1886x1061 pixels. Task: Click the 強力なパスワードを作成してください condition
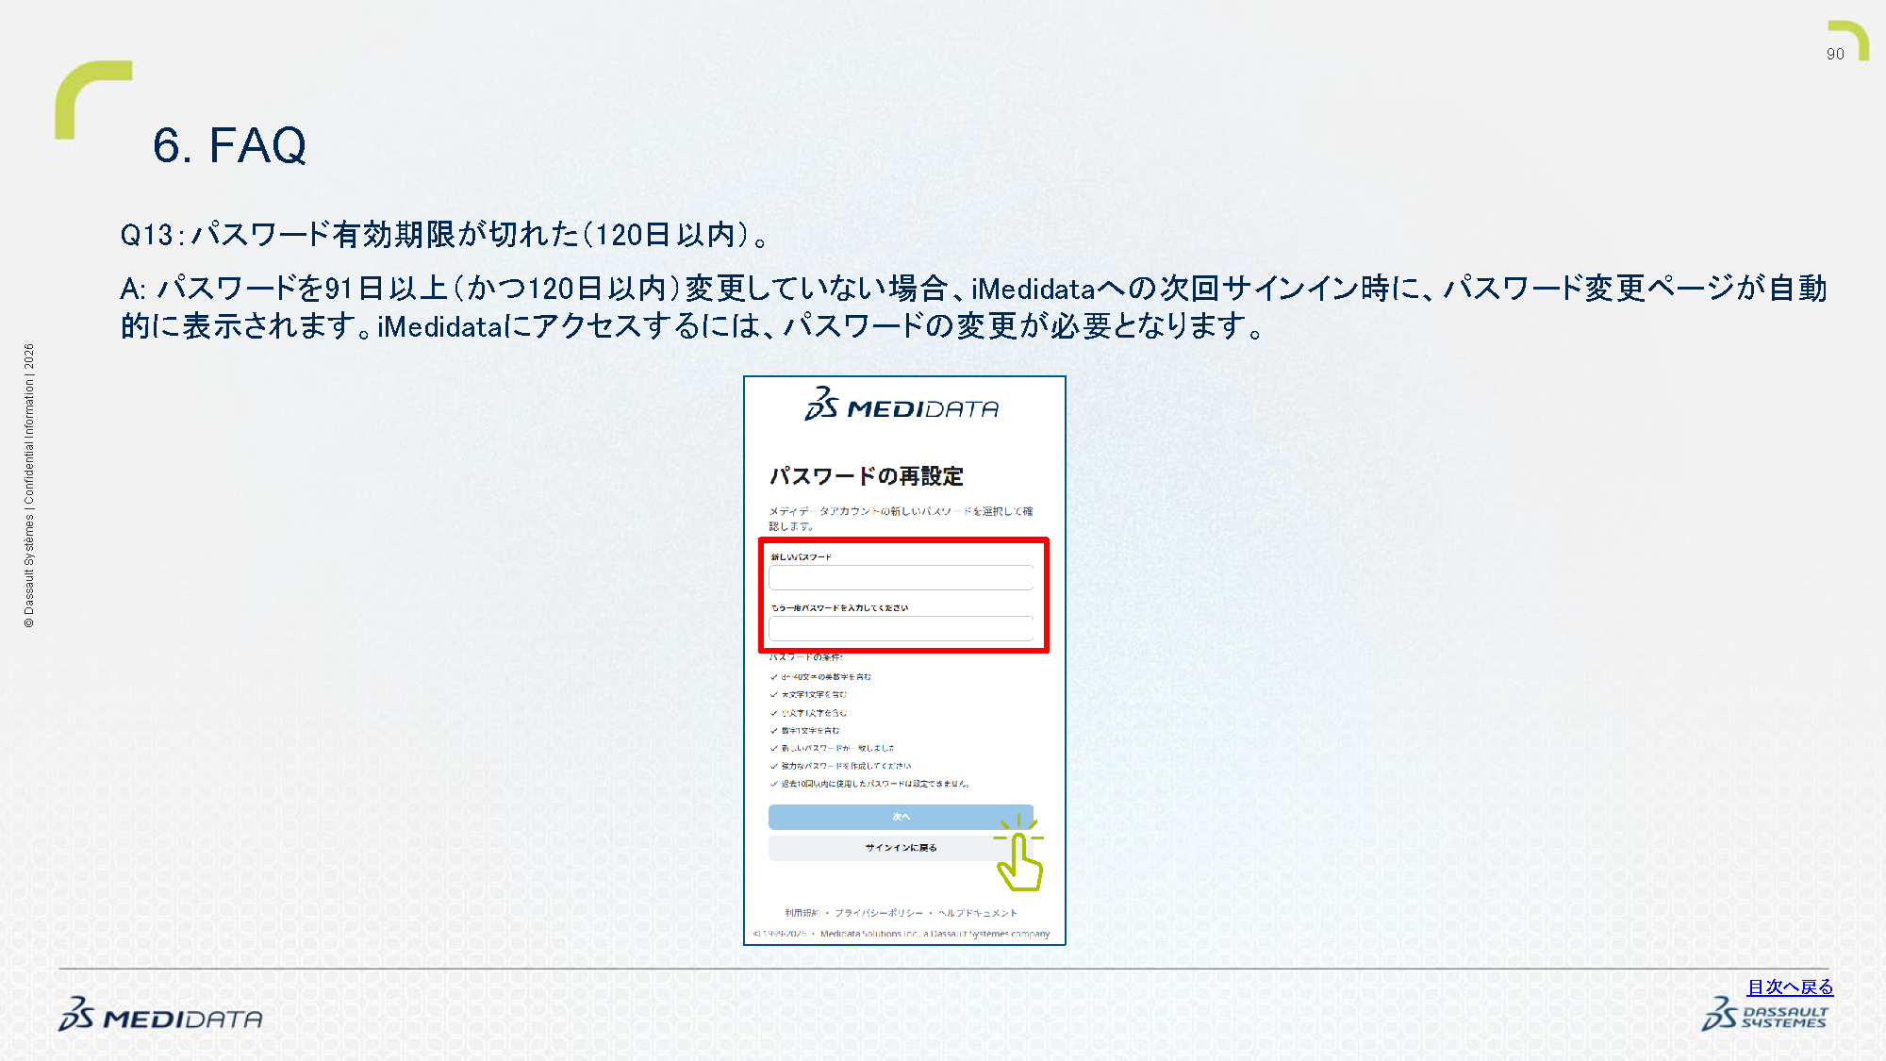click(840, 766)
